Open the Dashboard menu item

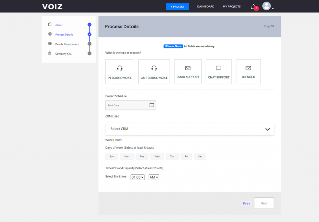pos(206,7)
